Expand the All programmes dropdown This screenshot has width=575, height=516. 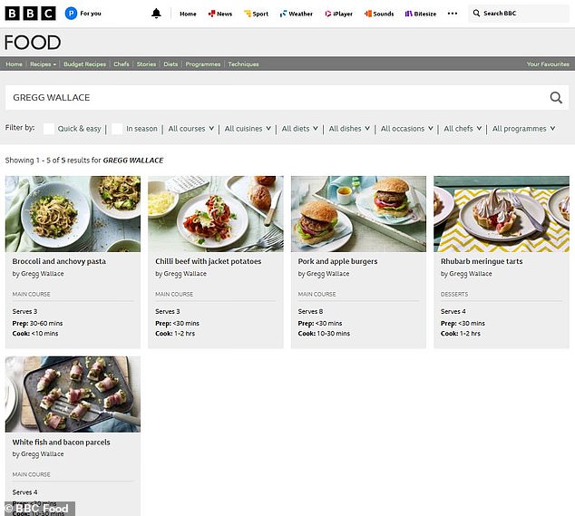(524, 129)
